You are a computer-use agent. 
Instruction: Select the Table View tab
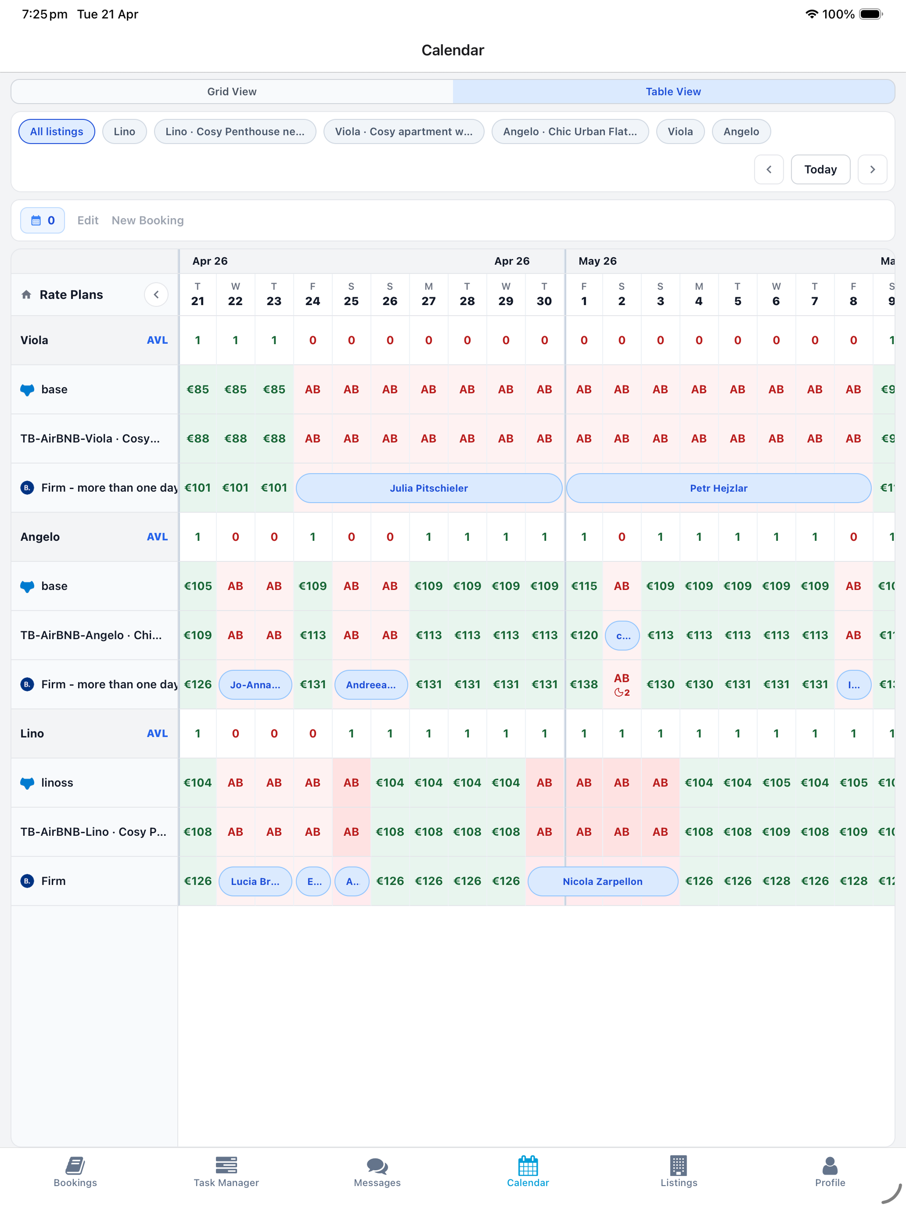[673, 92]
